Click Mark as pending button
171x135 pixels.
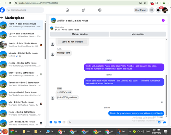[80, 34]
